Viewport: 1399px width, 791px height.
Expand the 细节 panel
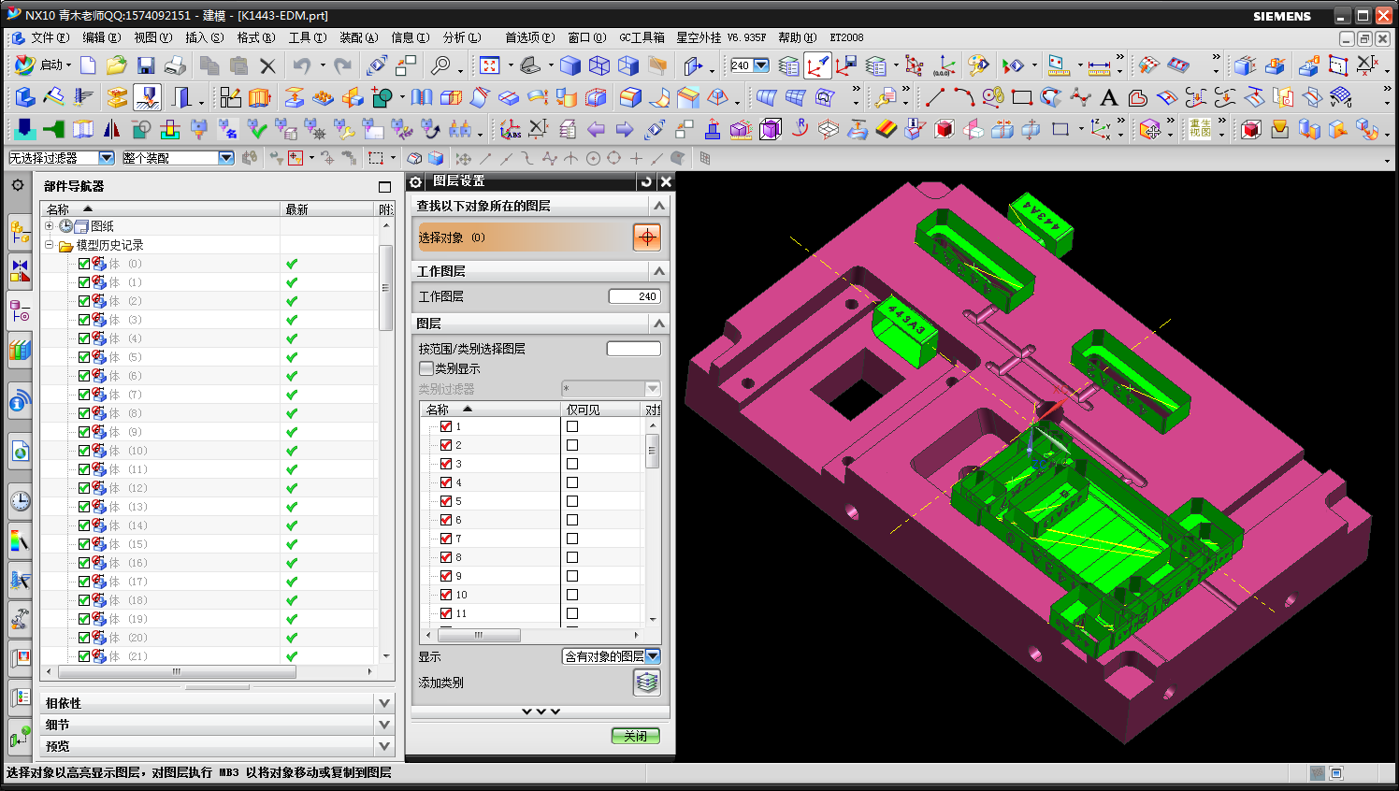point(384,725)
